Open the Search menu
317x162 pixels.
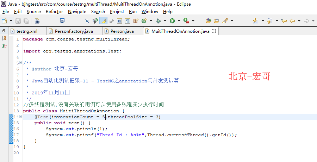coord(98,12)
